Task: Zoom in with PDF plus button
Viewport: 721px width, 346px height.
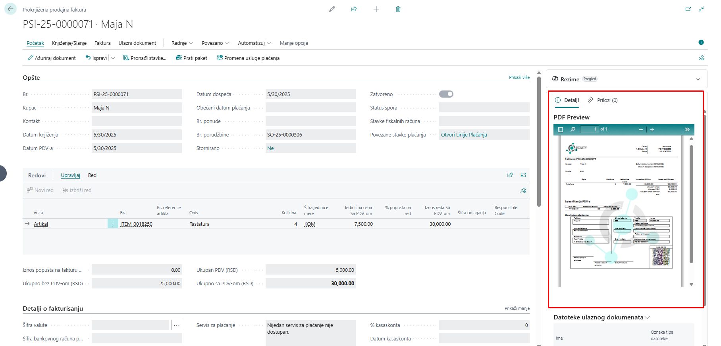Action: click(652, 129)
